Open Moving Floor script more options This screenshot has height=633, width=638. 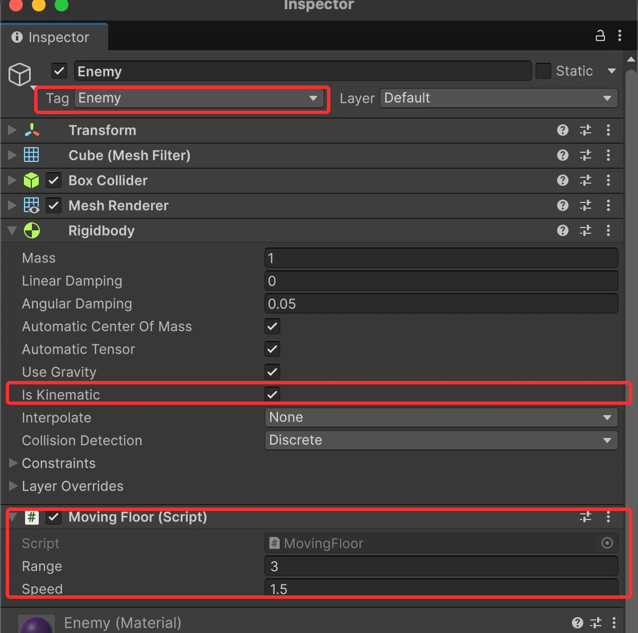608,517
